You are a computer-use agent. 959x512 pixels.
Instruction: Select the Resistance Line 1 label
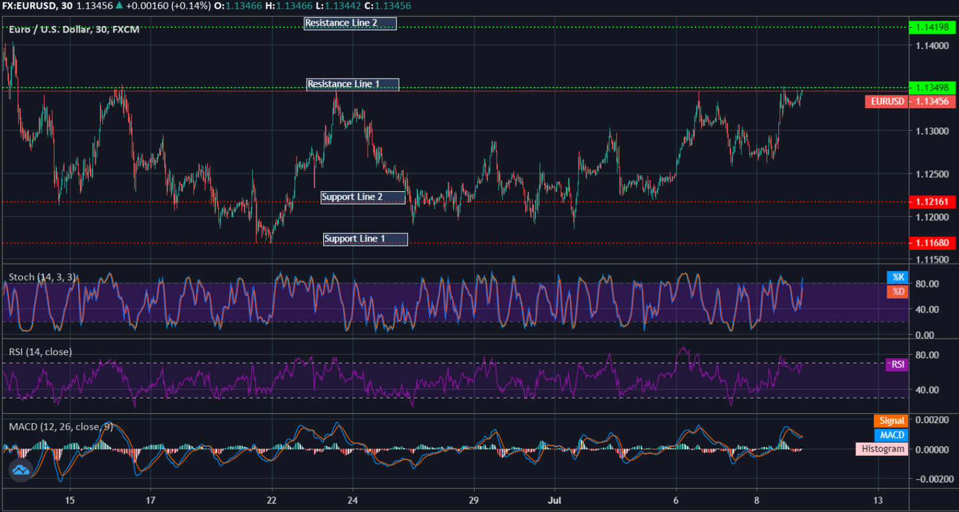pyautogui.click(x=352, y=85)
